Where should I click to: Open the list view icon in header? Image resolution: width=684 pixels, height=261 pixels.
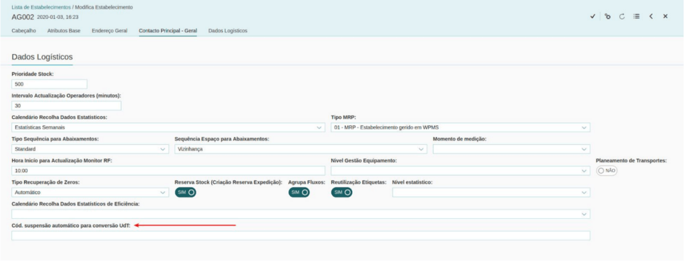(x=637, y=17)
